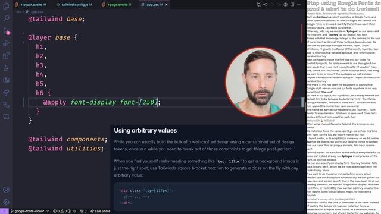Switch to the +layout.svelte tab
Screen dimensions: 381x214
click(x=31, y=4)
